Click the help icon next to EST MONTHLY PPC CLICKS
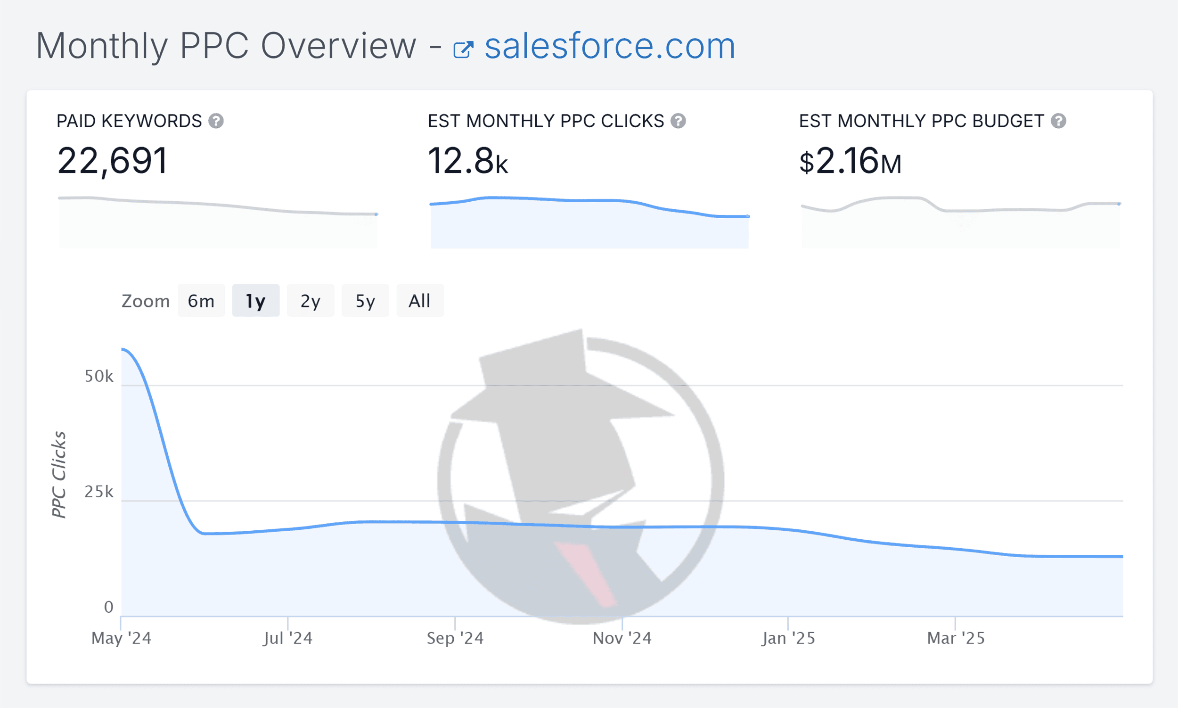This screenshot has width=1178, height=708. (678, 121)
